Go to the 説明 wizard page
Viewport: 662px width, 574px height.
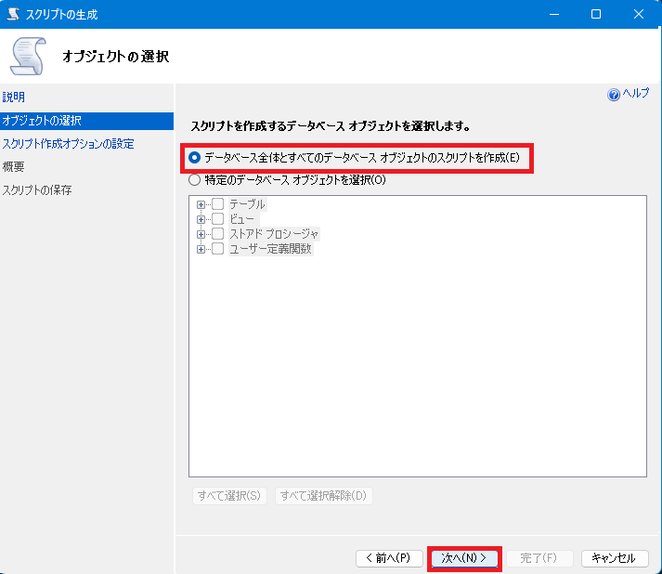point(14,98)
